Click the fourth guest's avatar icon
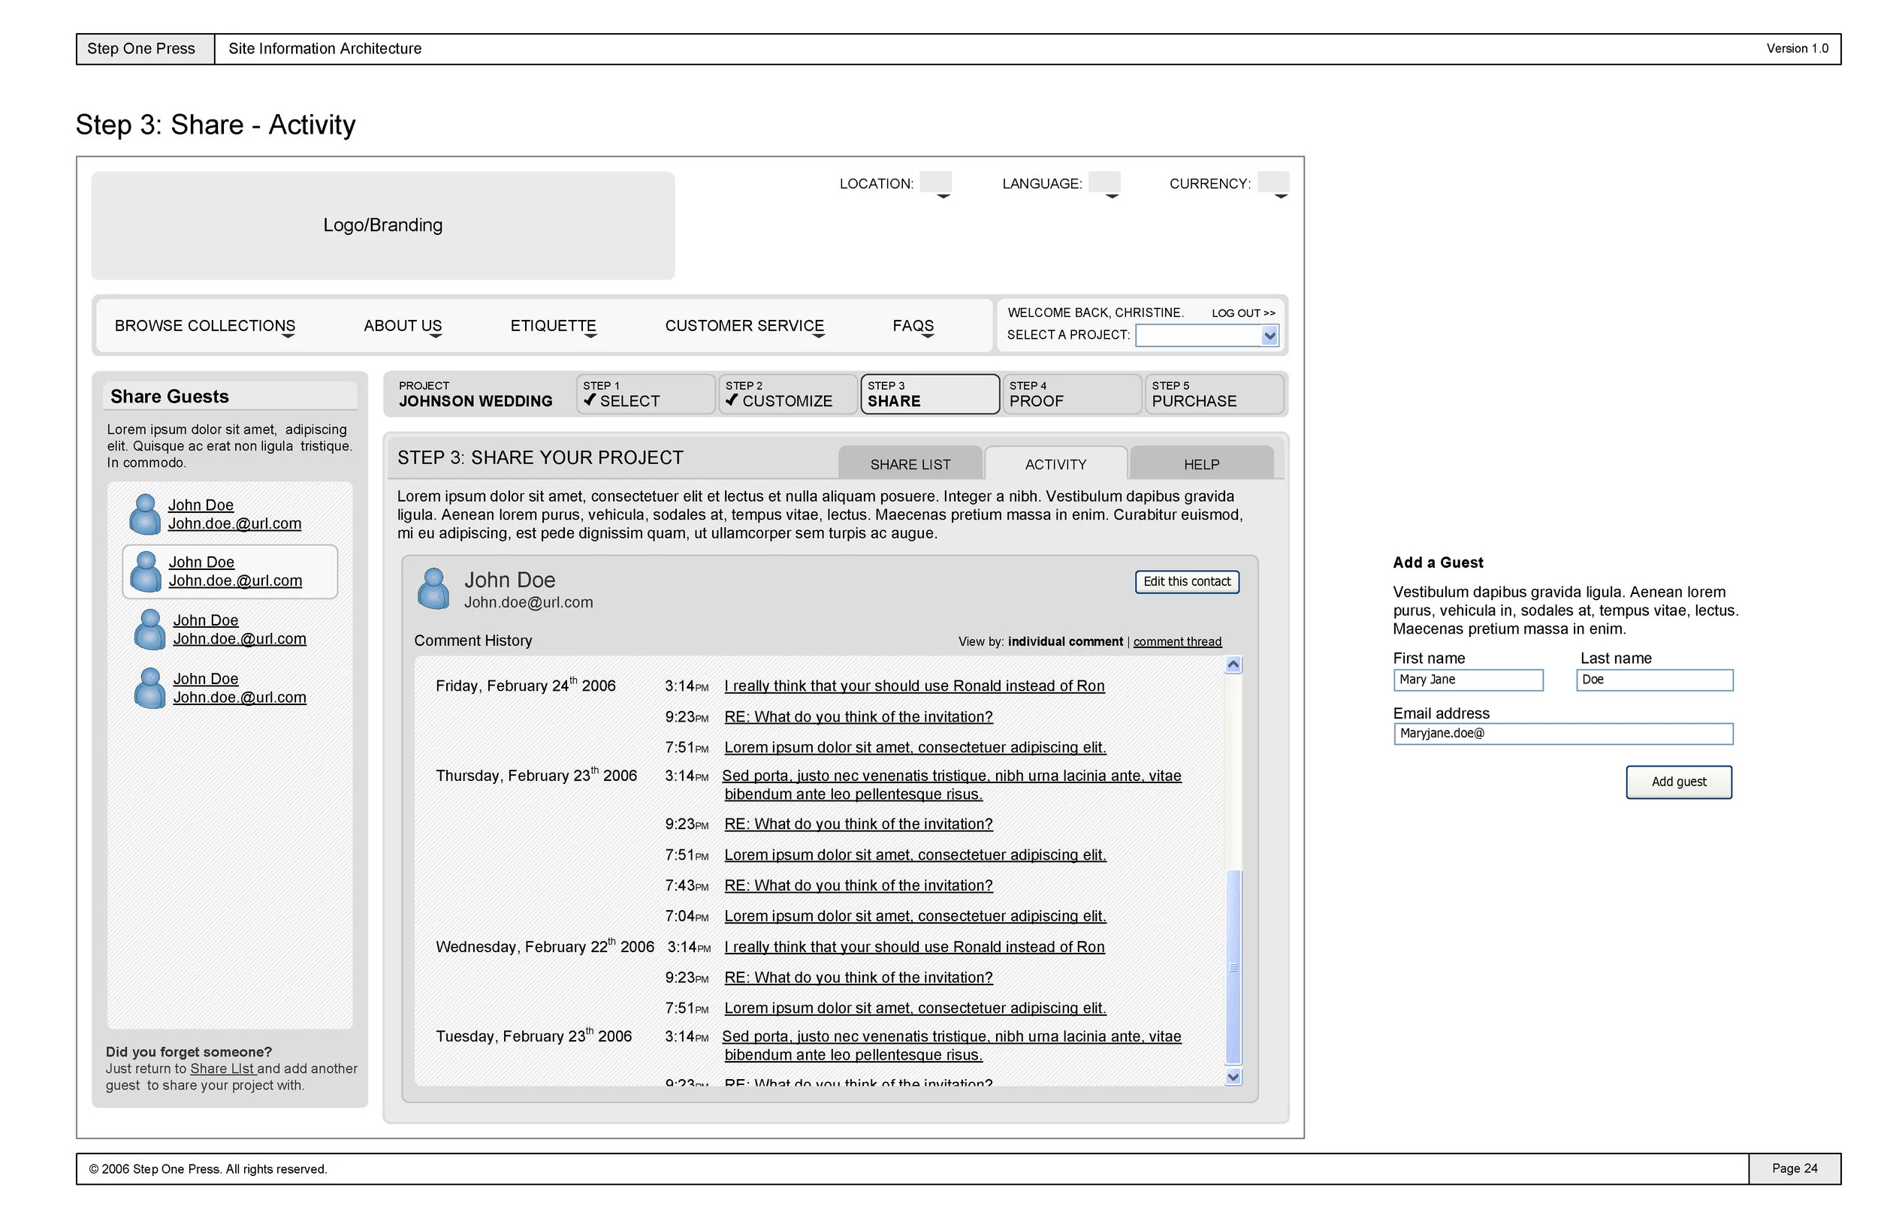 click(150, 688)
